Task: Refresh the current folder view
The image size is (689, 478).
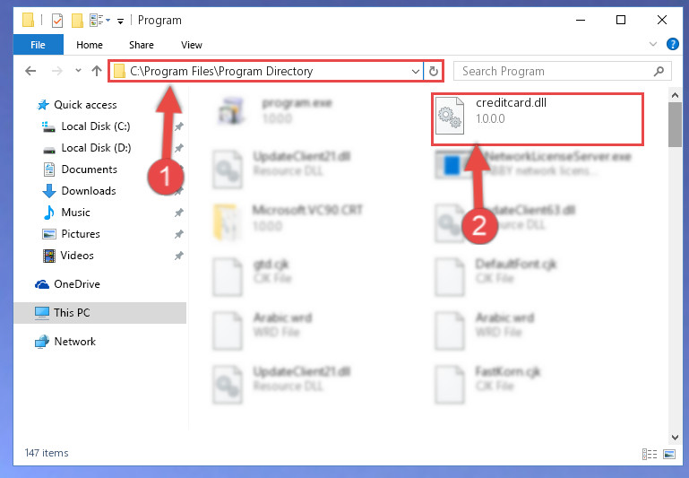Action: 434,71
